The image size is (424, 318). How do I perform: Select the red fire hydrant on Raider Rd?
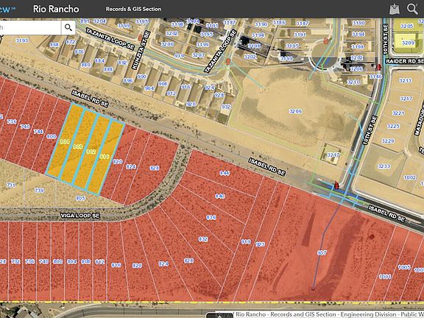pyautogui.click(x=378, y=67)
